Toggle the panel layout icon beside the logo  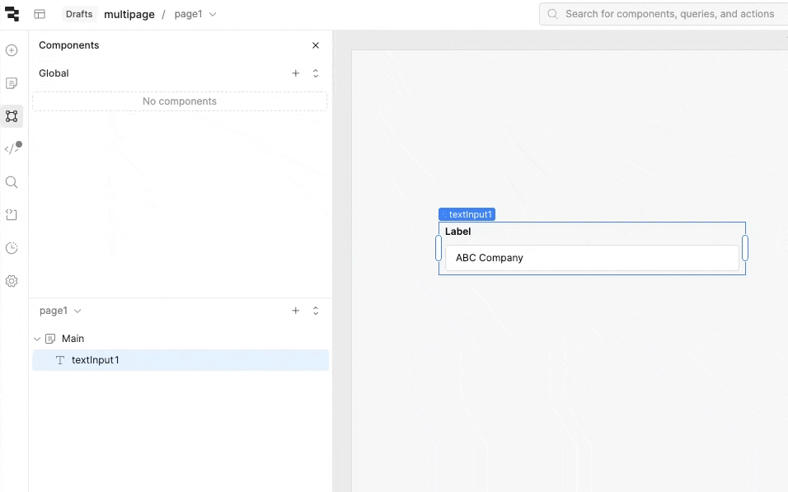point(39,14)
